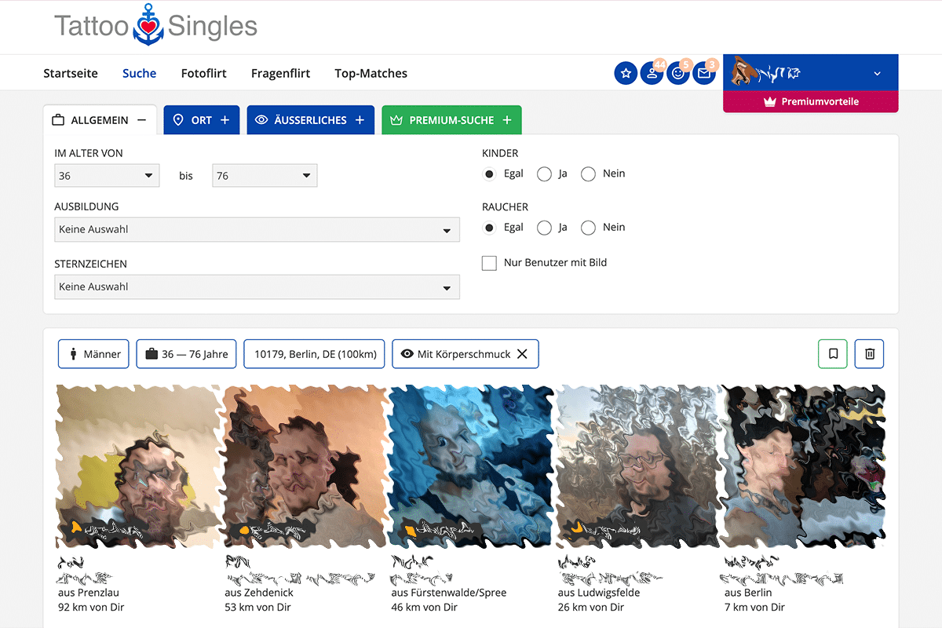
Task: Click the star favorites icon
Action: point(626,73)
